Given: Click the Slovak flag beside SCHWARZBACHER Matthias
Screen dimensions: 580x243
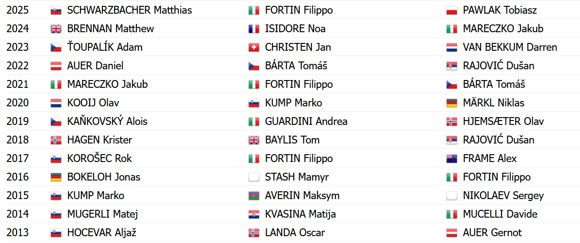Looking at the screenshot, I should pos(56,10).
